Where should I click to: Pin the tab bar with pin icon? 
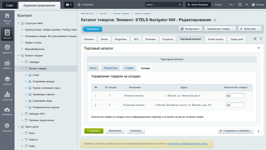coord(261,39)
